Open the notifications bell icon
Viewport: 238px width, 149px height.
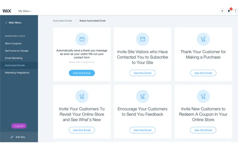click(x=229, y=11)
